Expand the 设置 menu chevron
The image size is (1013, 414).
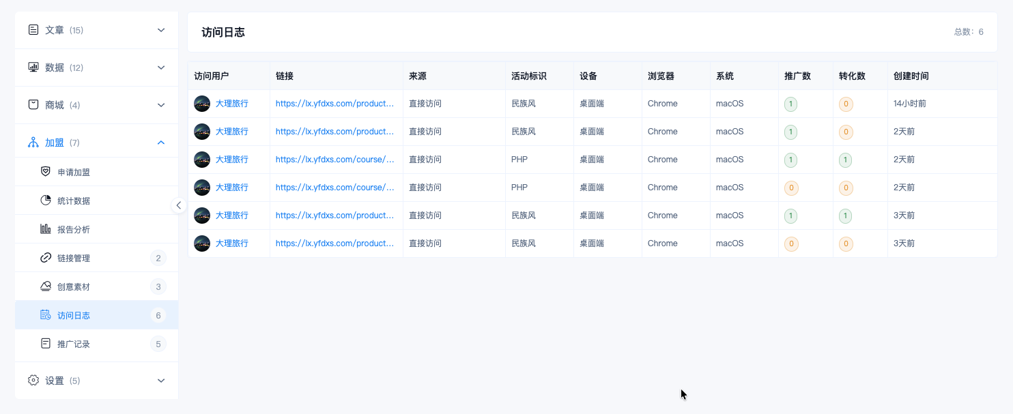pyautogui.click(x=161, y=381)
